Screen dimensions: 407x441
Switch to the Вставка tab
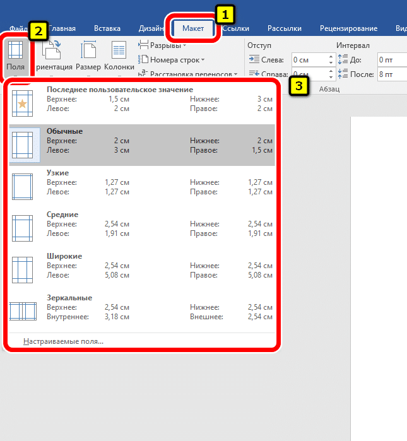coord(107,28)
